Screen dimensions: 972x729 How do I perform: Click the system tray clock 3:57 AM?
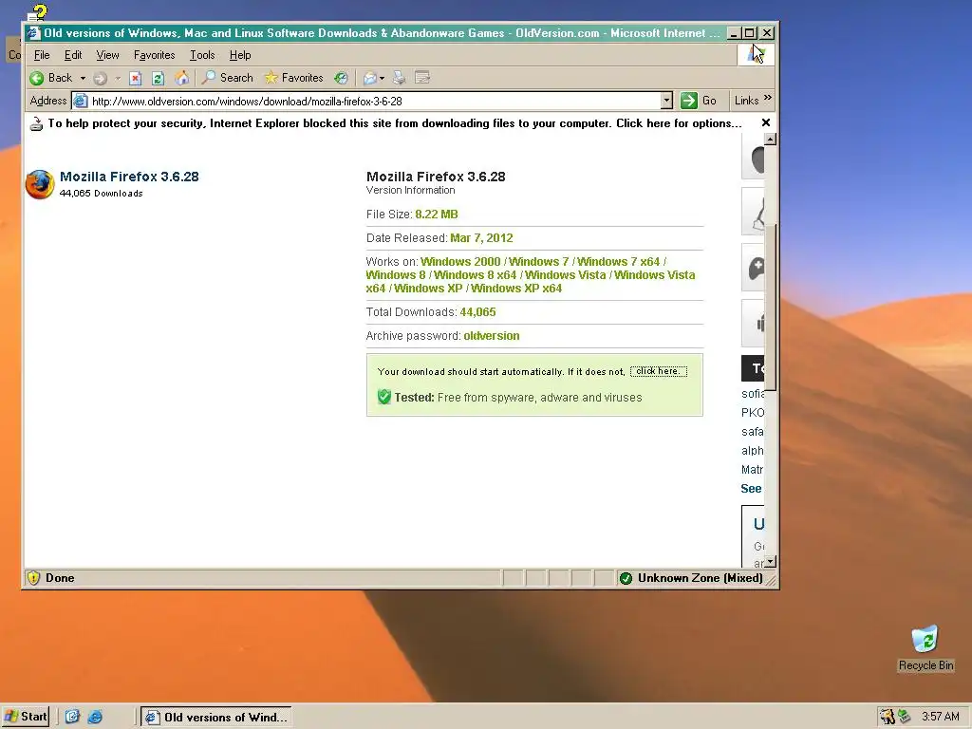(x=941, y=717)
